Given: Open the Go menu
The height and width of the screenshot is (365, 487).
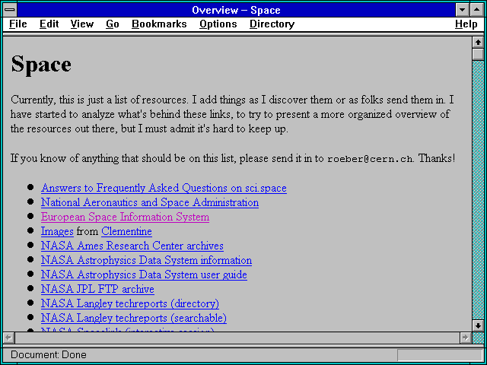Looking at the screenshot, I should pyautogui.click(x=113, y=24).
